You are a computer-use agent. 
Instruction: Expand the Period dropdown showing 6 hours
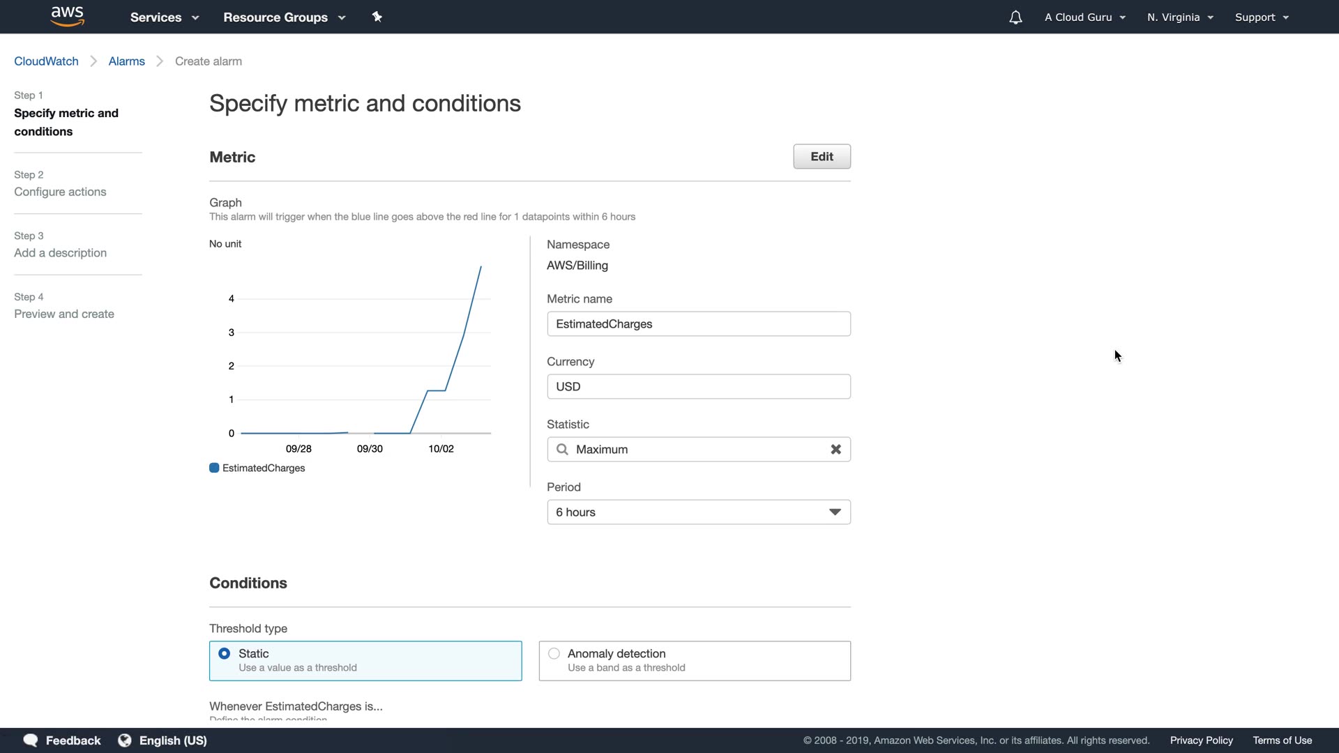698,512
